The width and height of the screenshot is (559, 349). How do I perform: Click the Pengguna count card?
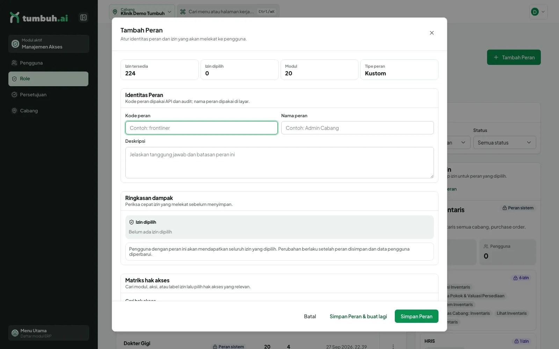tap(508, 252)
